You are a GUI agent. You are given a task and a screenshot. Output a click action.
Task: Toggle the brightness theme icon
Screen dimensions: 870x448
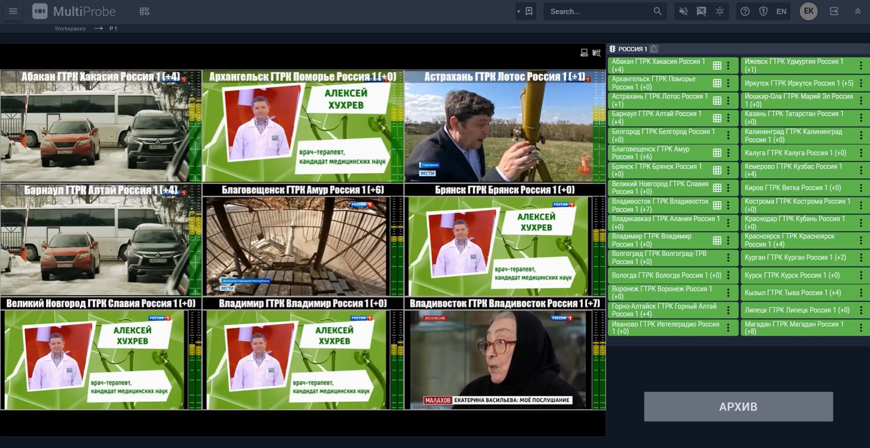tap(720, 11)
